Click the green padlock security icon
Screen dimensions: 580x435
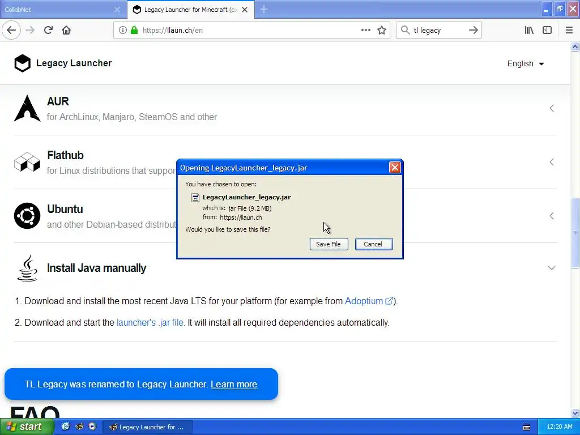[134, 30]
